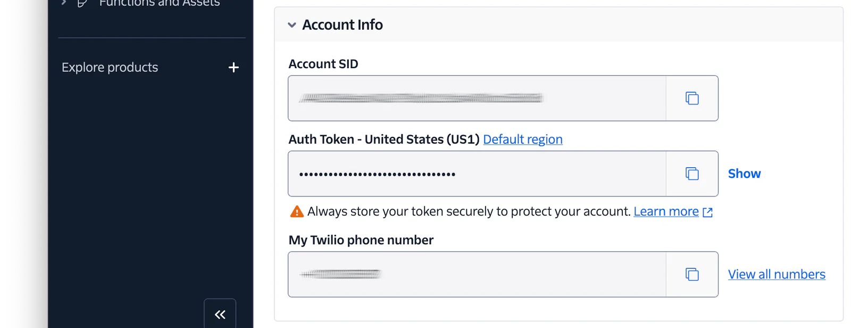Expand the Functions and Assets entry
Screen dimensions: 851x328
pyautogui.click(x=62, y=2)
